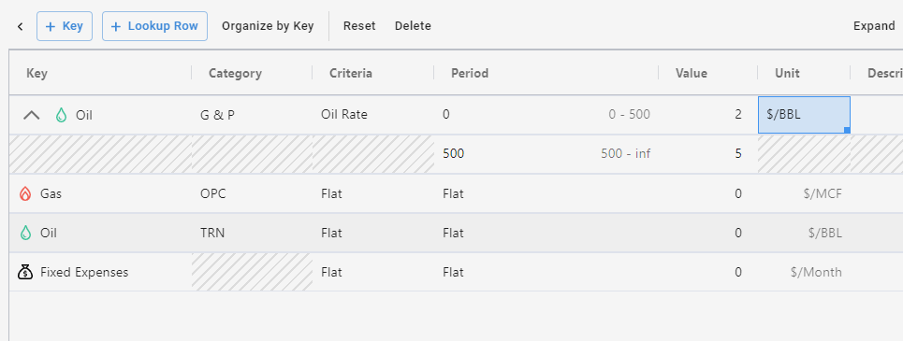Click the plus icon on Lookup Row button

116,26
